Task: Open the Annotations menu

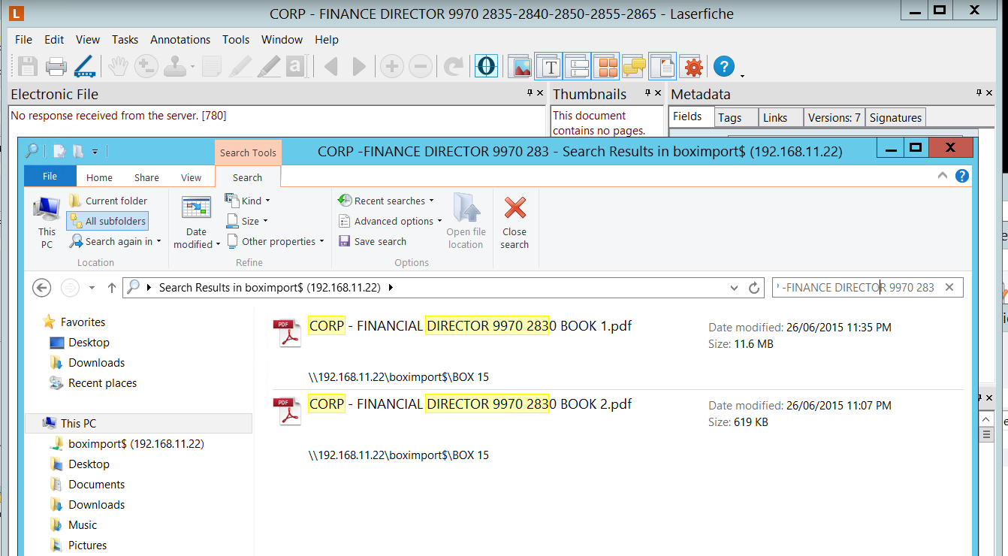Action: [180, 40]
